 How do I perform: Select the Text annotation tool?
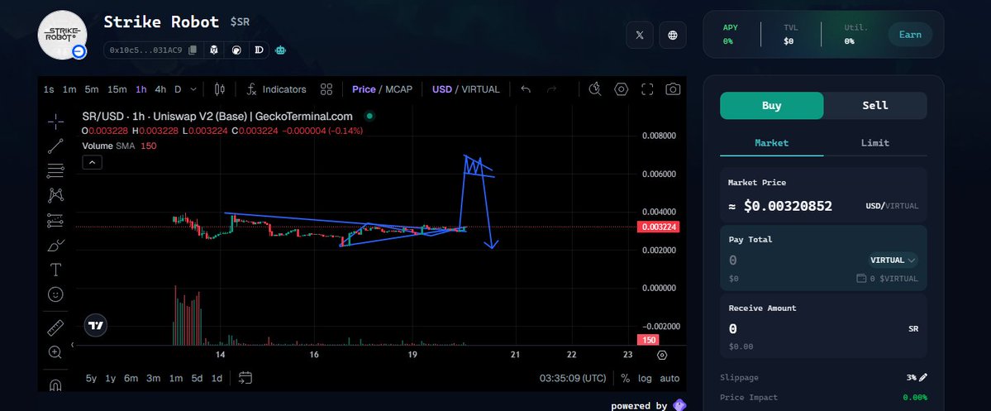coord(55,270)
